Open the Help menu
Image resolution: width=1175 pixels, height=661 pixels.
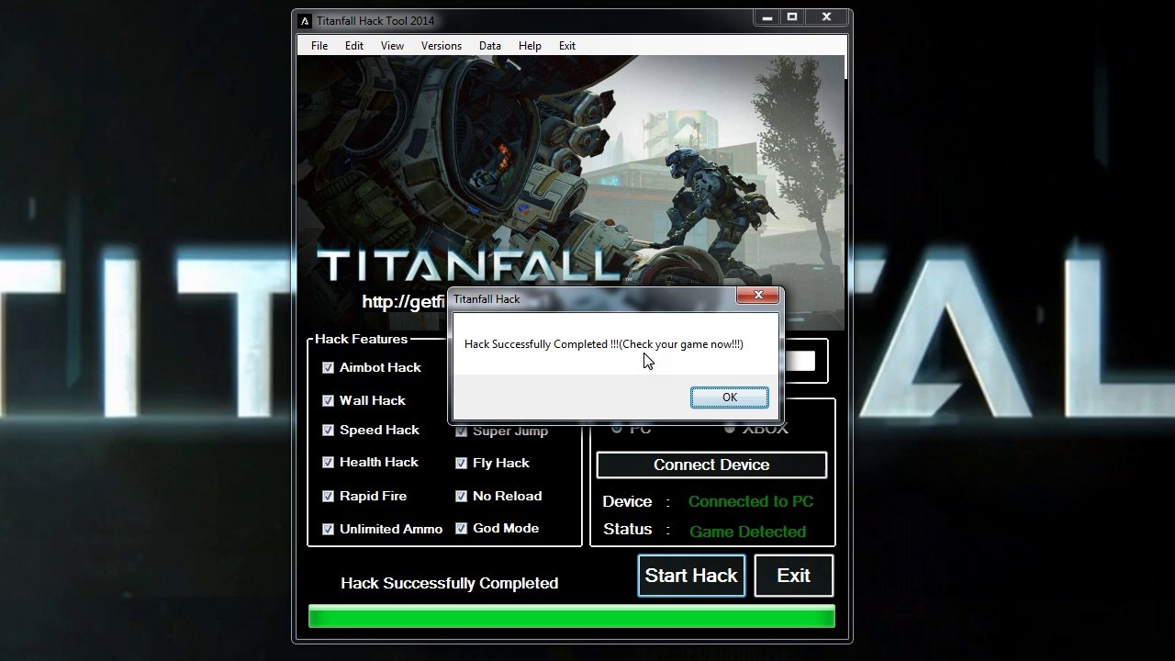coord(530,46)
